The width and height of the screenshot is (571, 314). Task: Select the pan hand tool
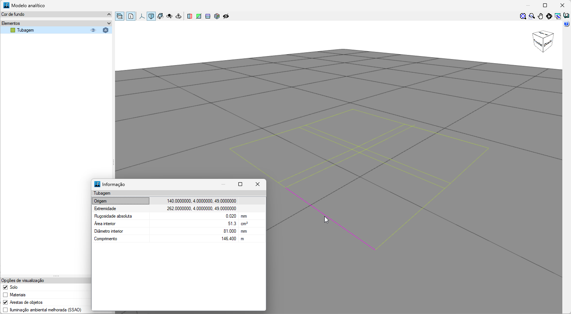tap(540, 16)
